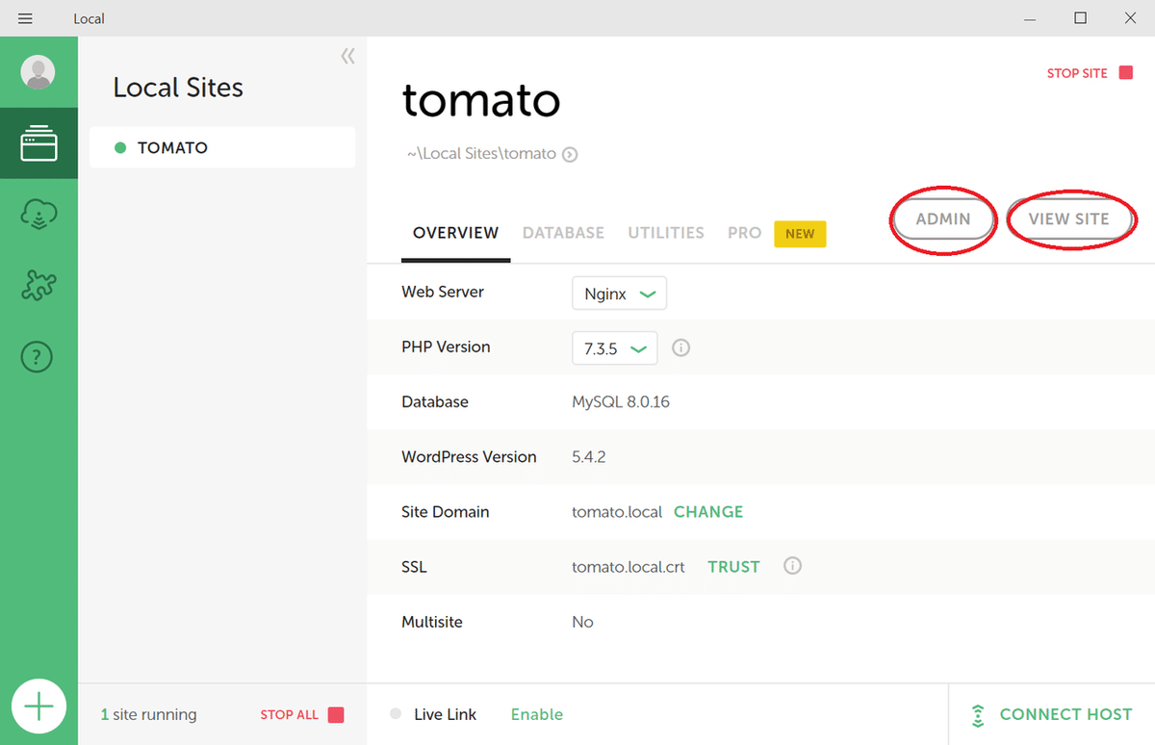Viewport: 1155px width, 745px height.
Task: Click the Change site domain link
Action: point(708,512)
